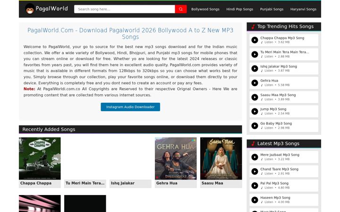Image resolution: width=340 pixels, height=212 pixels.
Task: Open Haseen Mp3 Song link
Action: [x=275, y=197]
